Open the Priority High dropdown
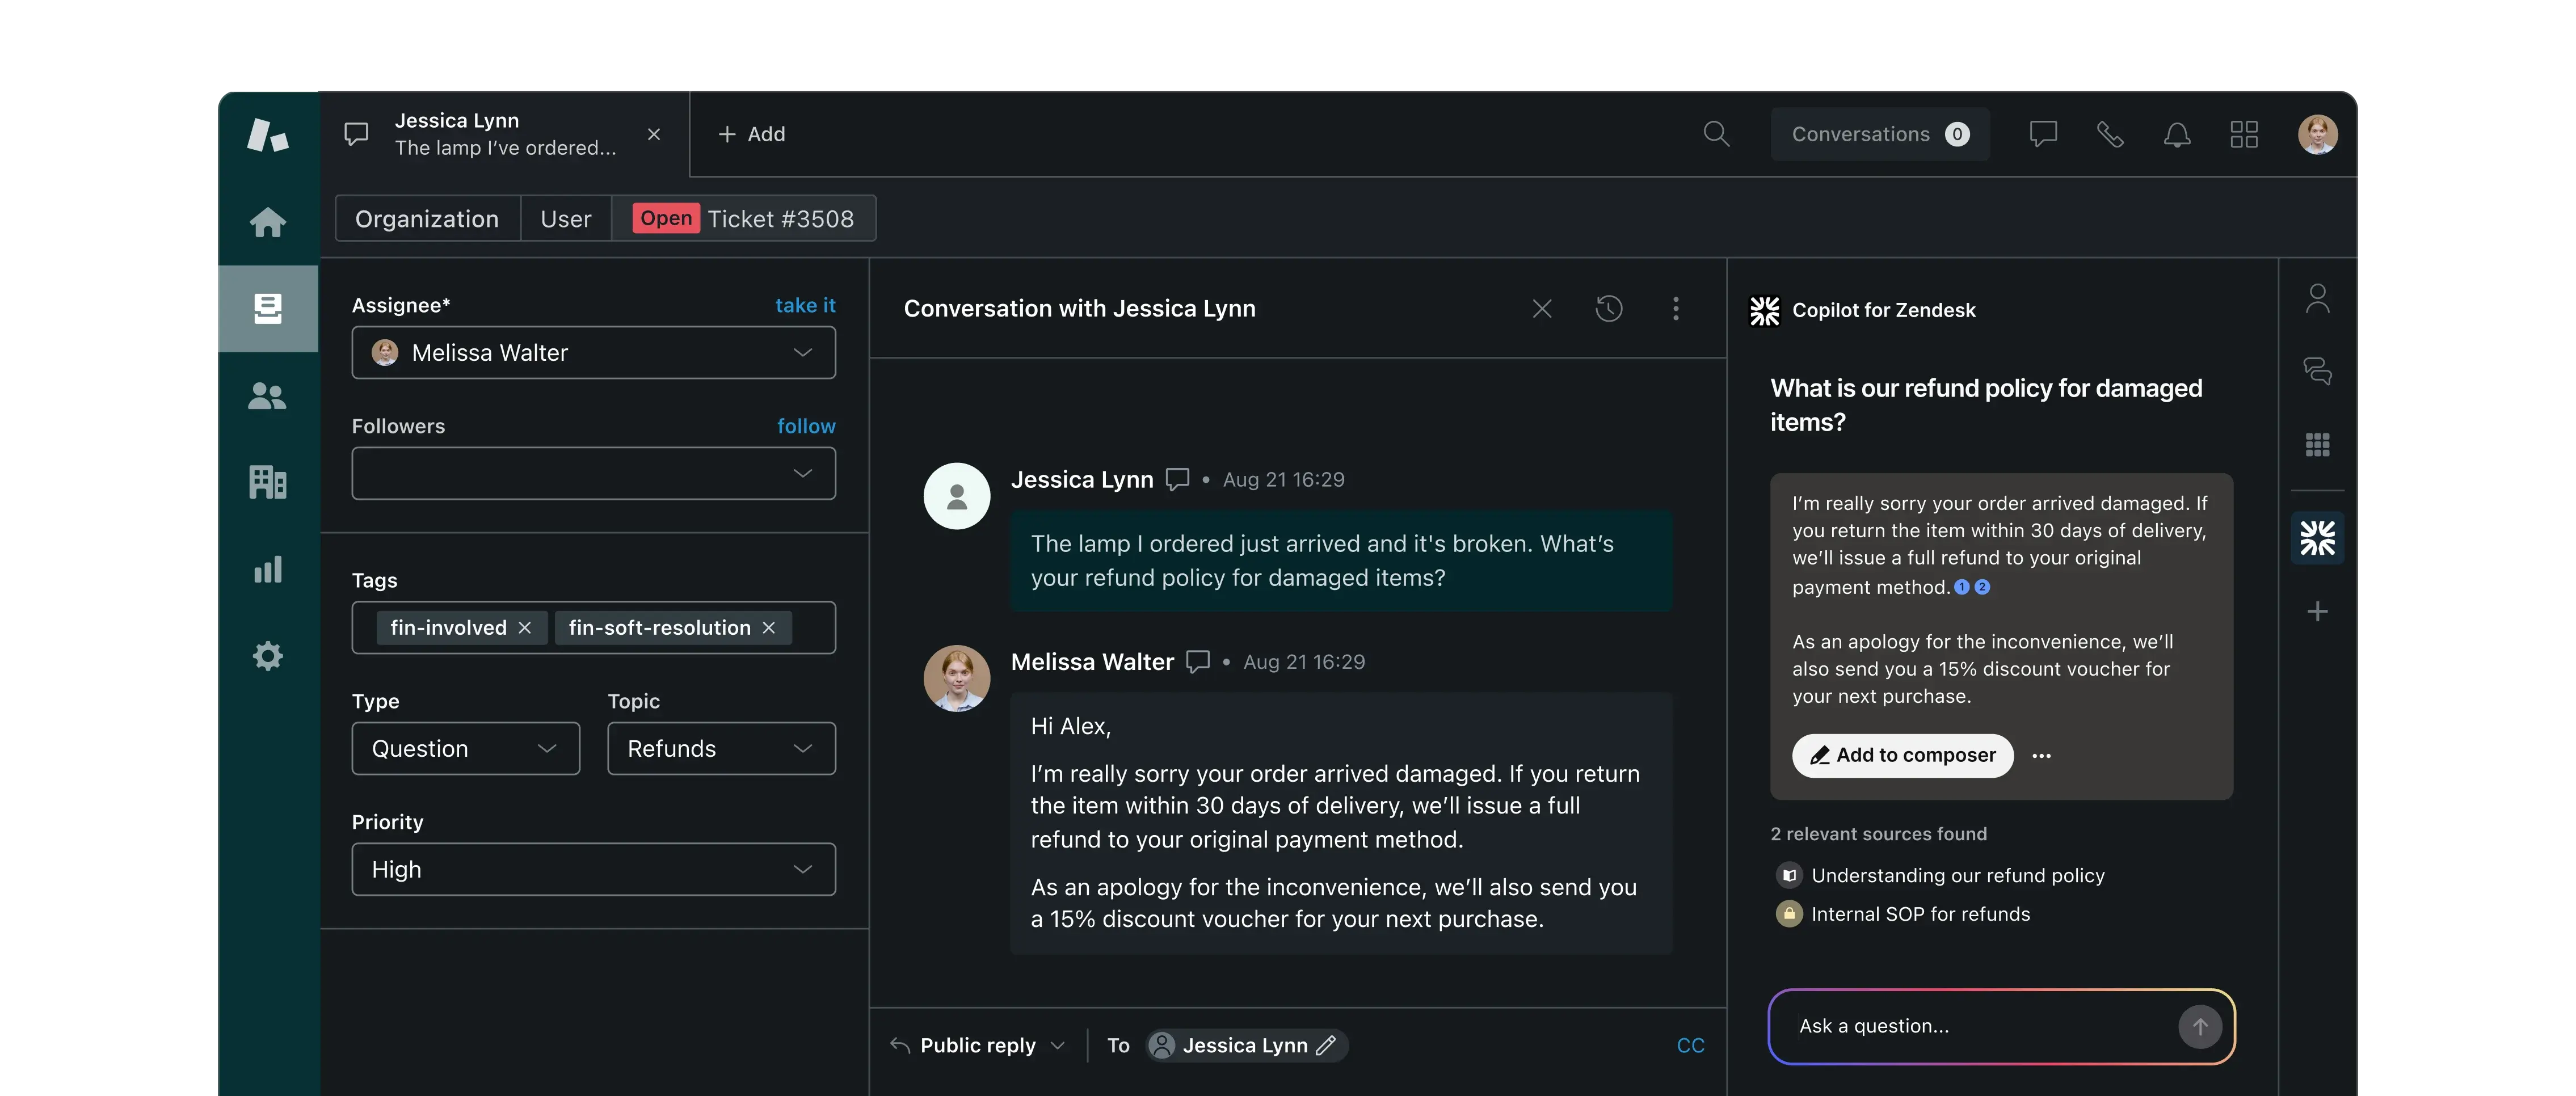Viewport: 2576px width, 1096px height. [x=593, y=870]
